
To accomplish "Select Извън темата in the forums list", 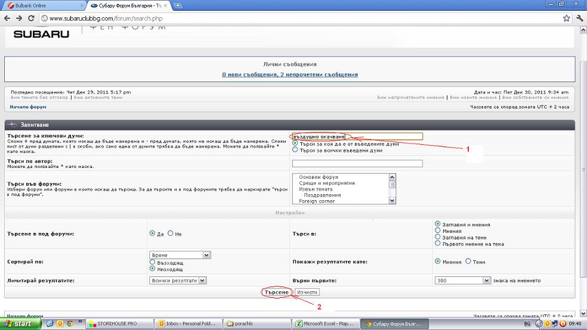I will (316, 189).
